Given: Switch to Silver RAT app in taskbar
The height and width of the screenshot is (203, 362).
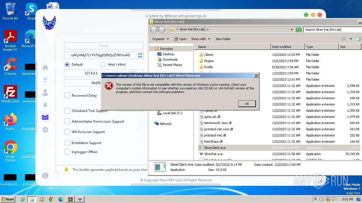Looking at the screenshot, I should click(80, 199).
